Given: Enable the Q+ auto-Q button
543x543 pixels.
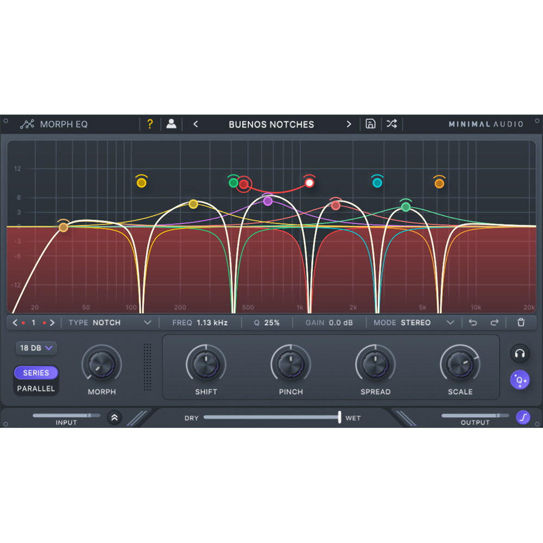Looking at the screenshot, I should pos(520,380).
